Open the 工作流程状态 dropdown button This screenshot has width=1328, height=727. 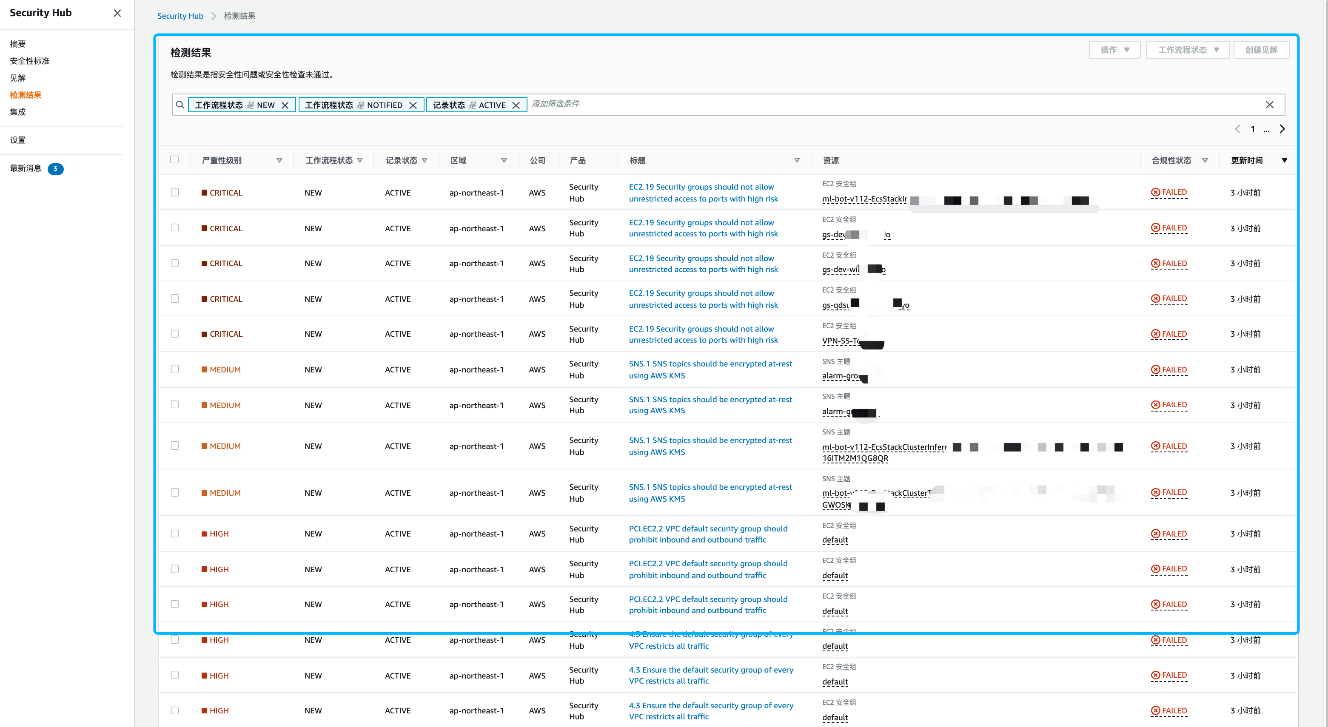point(1188,50)
